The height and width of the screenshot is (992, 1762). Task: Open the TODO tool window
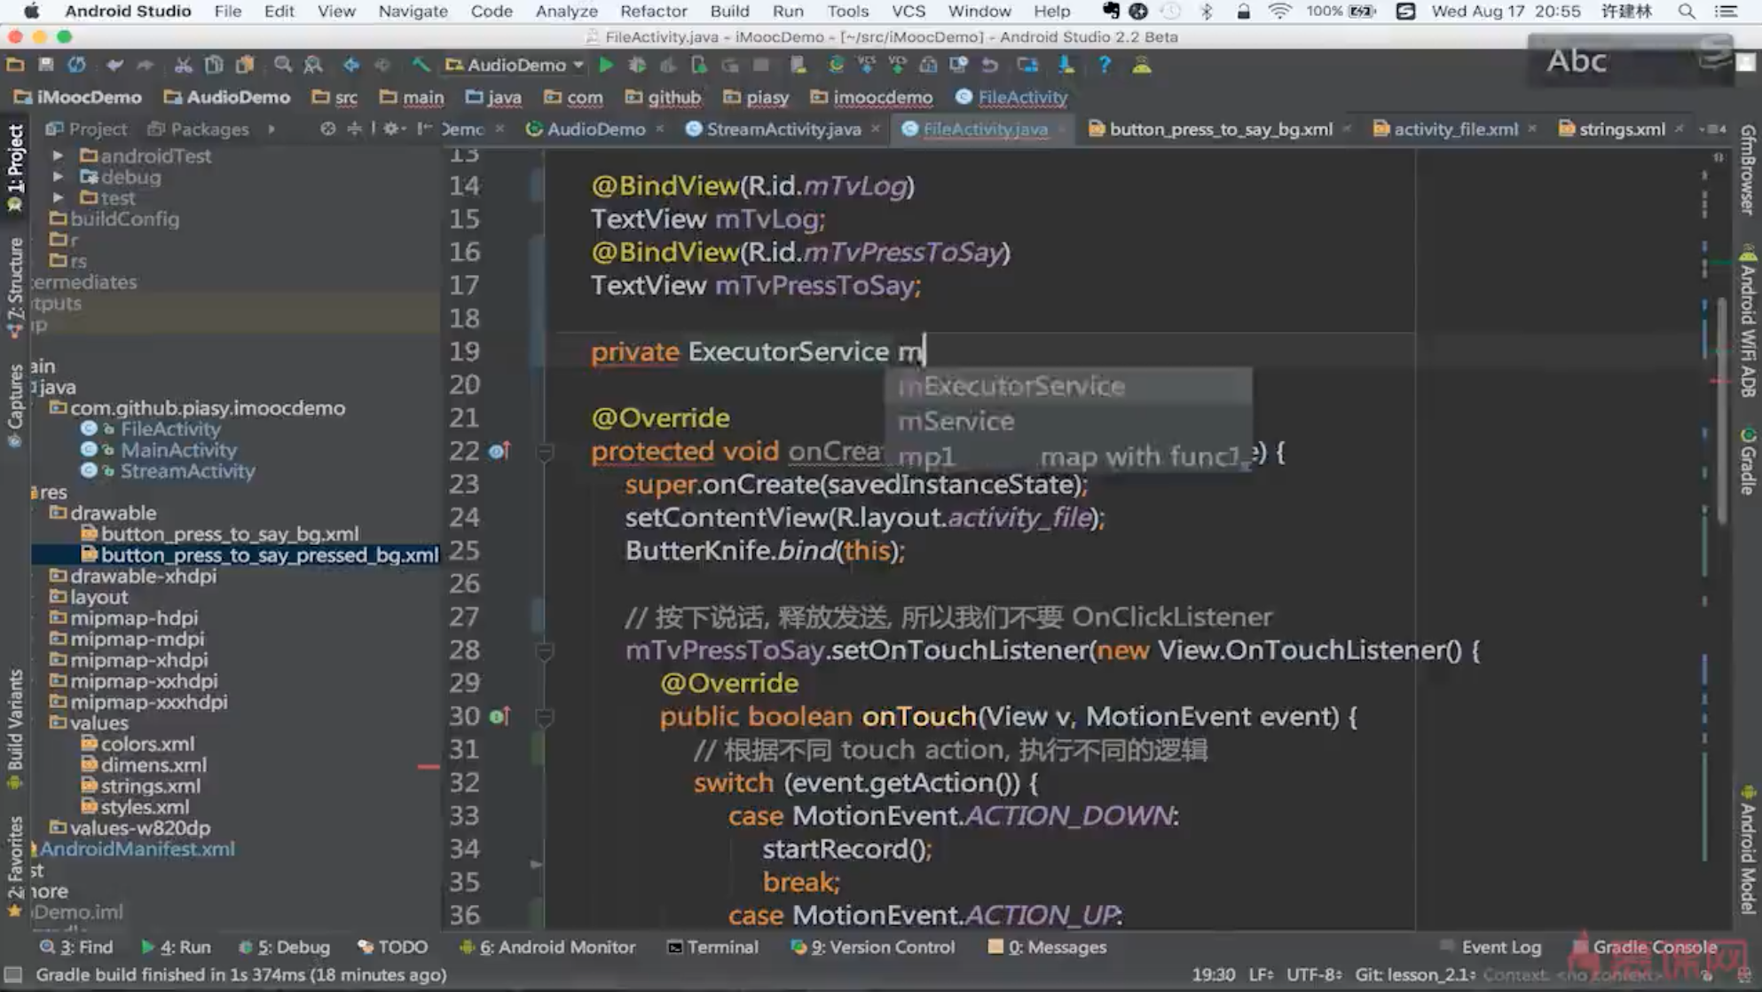(392, 947)
